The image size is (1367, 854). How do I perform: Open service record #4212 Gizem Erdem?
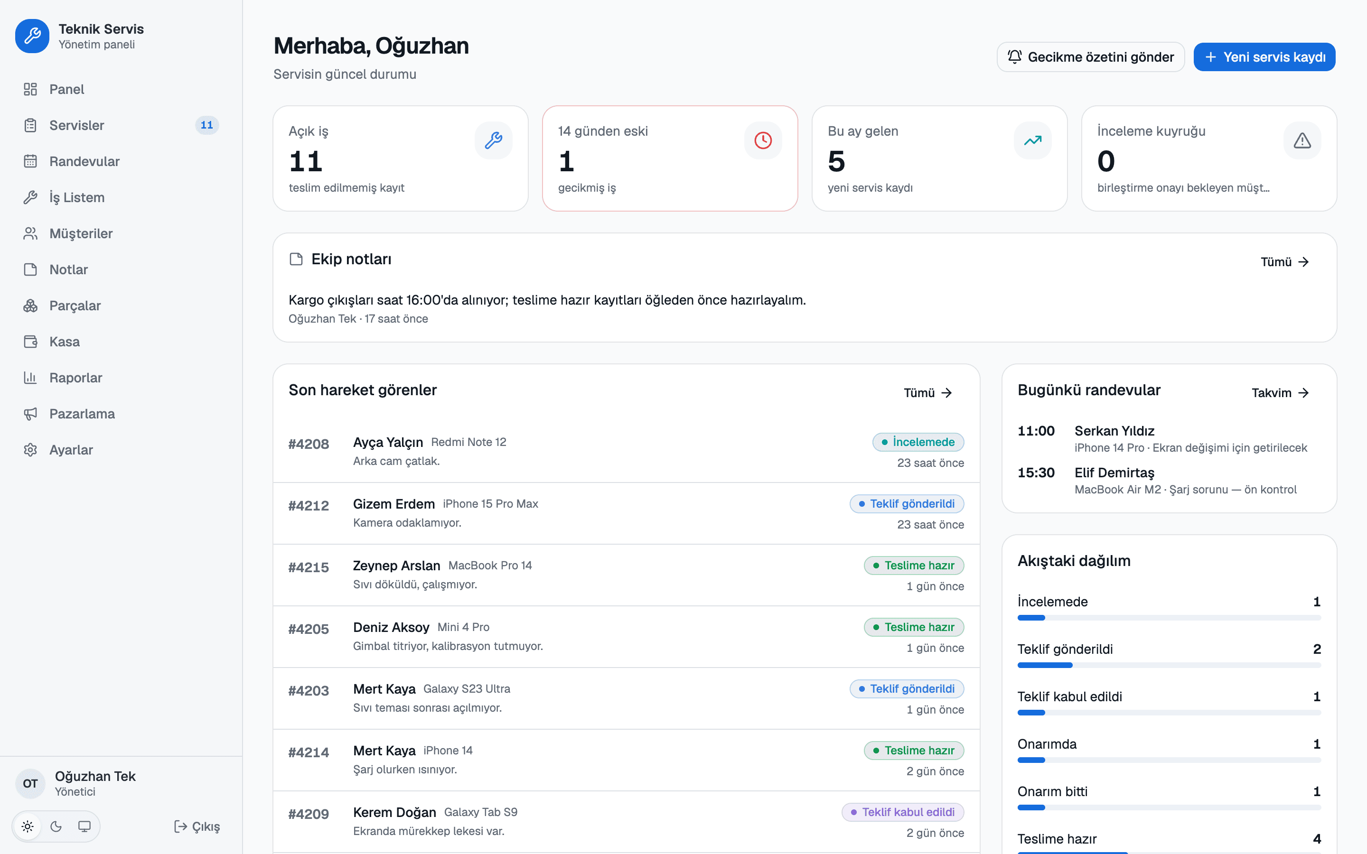click(x=626, y=513)
